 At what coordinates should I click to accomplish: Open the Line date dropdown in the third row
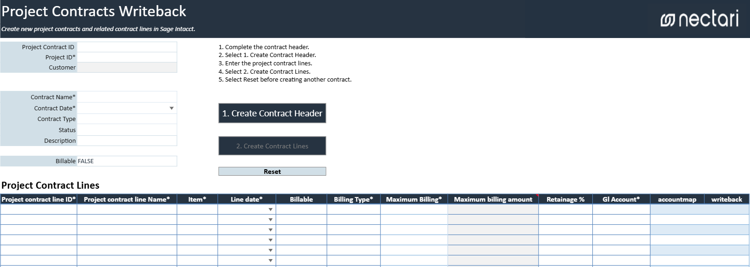[x=271, y=230]
